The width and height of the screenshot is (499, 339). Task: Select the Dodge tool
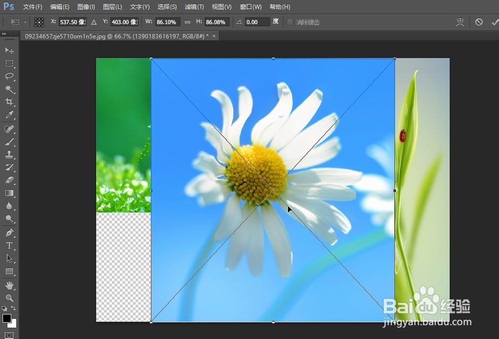9,219
